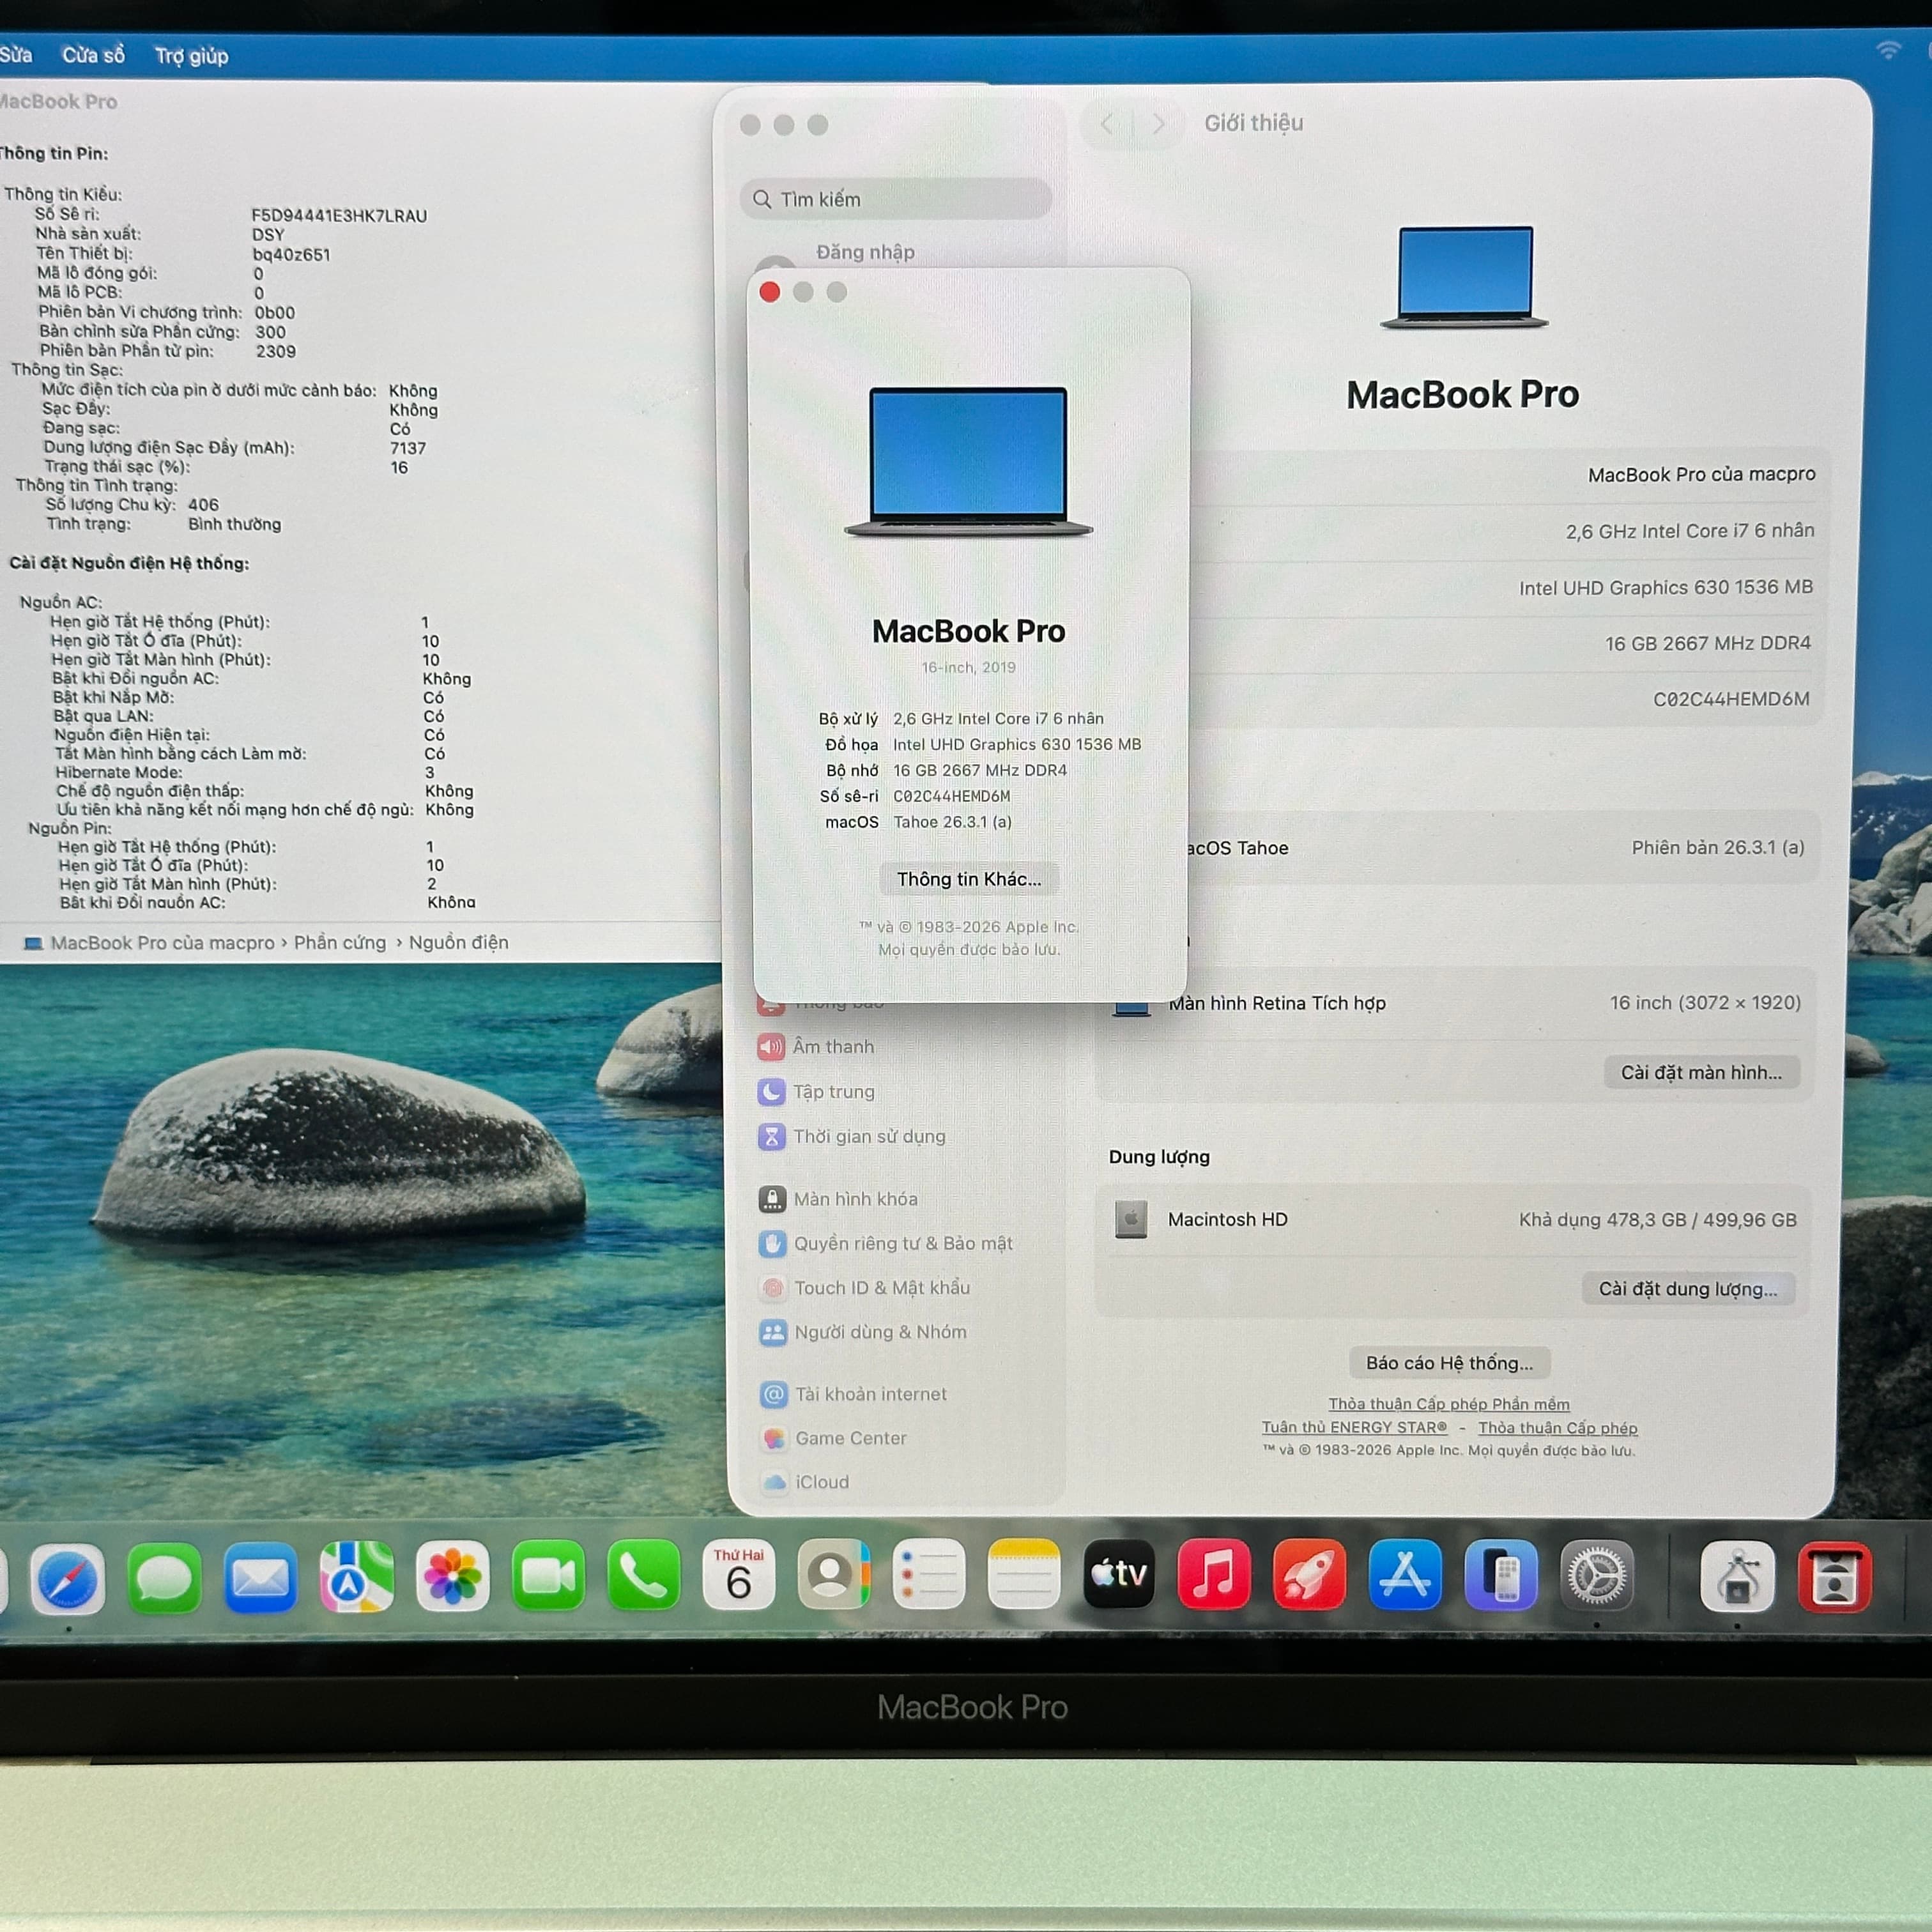The image size is (1932, 1932).
Task: Open Thỏa thuận Cấp phép Phần mềm link
Action: click(x=1449, y=1404)
